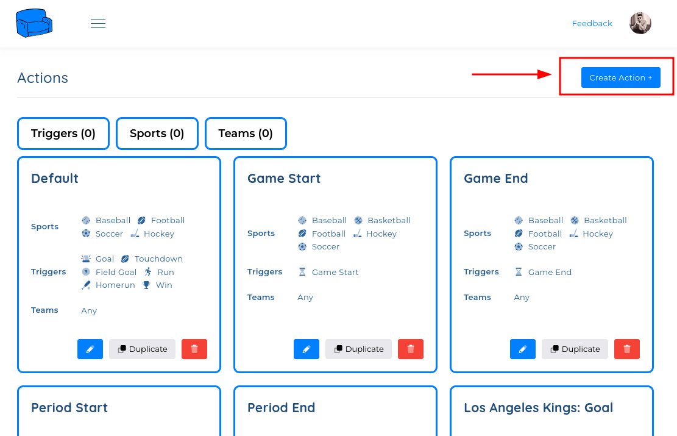Duplicate the Default action
The image size is (677, 436).
[x=143, y=349]
